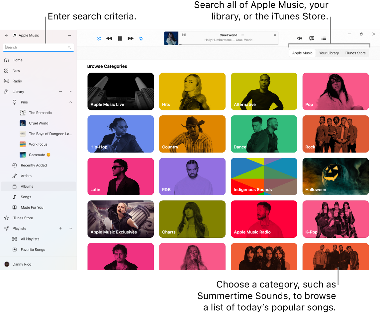The width and height of the screenshot is (380, 317).
Task: Browse the Alternative category
Action: tap(264, 92)
